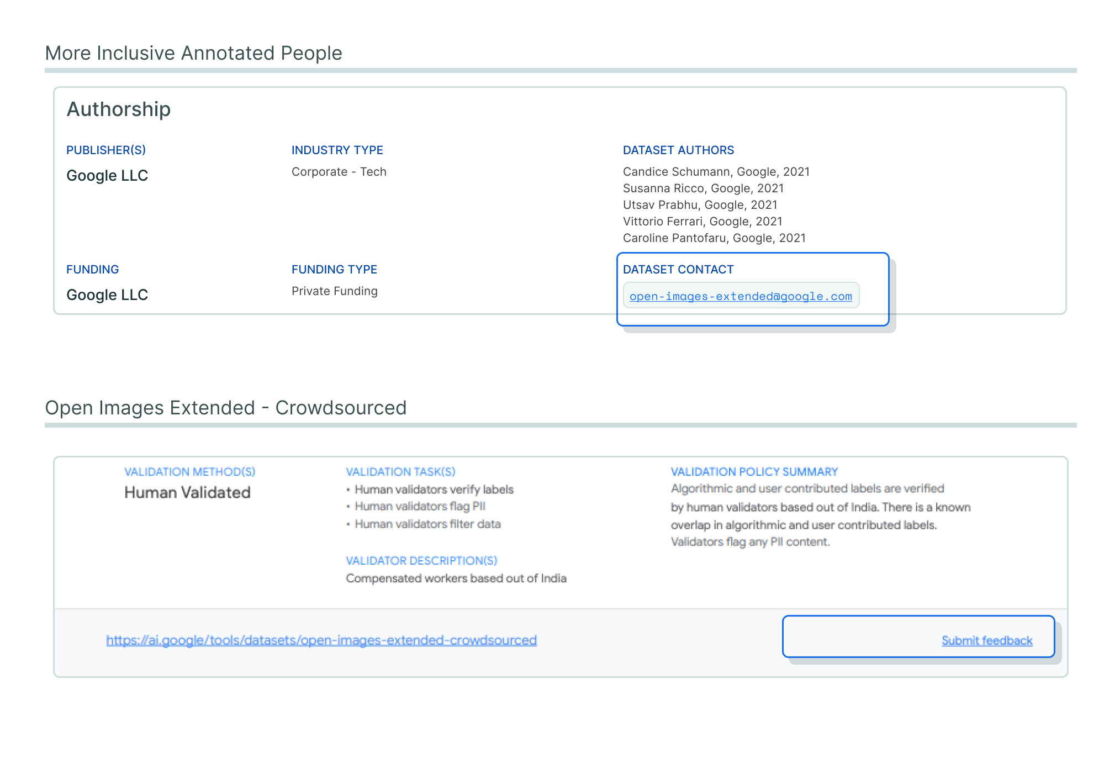Viewport: 1120px width, 784px height.
Task: Select author Utsav Prabhu, Google, 2021
Action: pyautogui.click(x=700, y=205)
